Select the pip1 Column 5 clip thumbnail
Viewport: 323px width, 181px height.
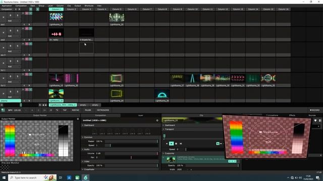117,17
